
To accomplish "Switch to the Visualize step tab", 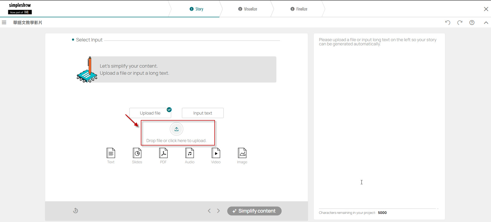I will pos(247,9).
